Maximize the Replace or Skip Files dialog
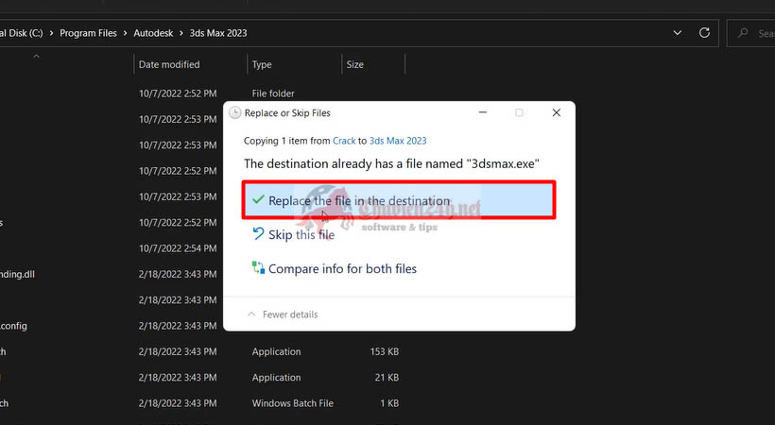The height and width of the screenshot is (425, 775). click(519, 112)
